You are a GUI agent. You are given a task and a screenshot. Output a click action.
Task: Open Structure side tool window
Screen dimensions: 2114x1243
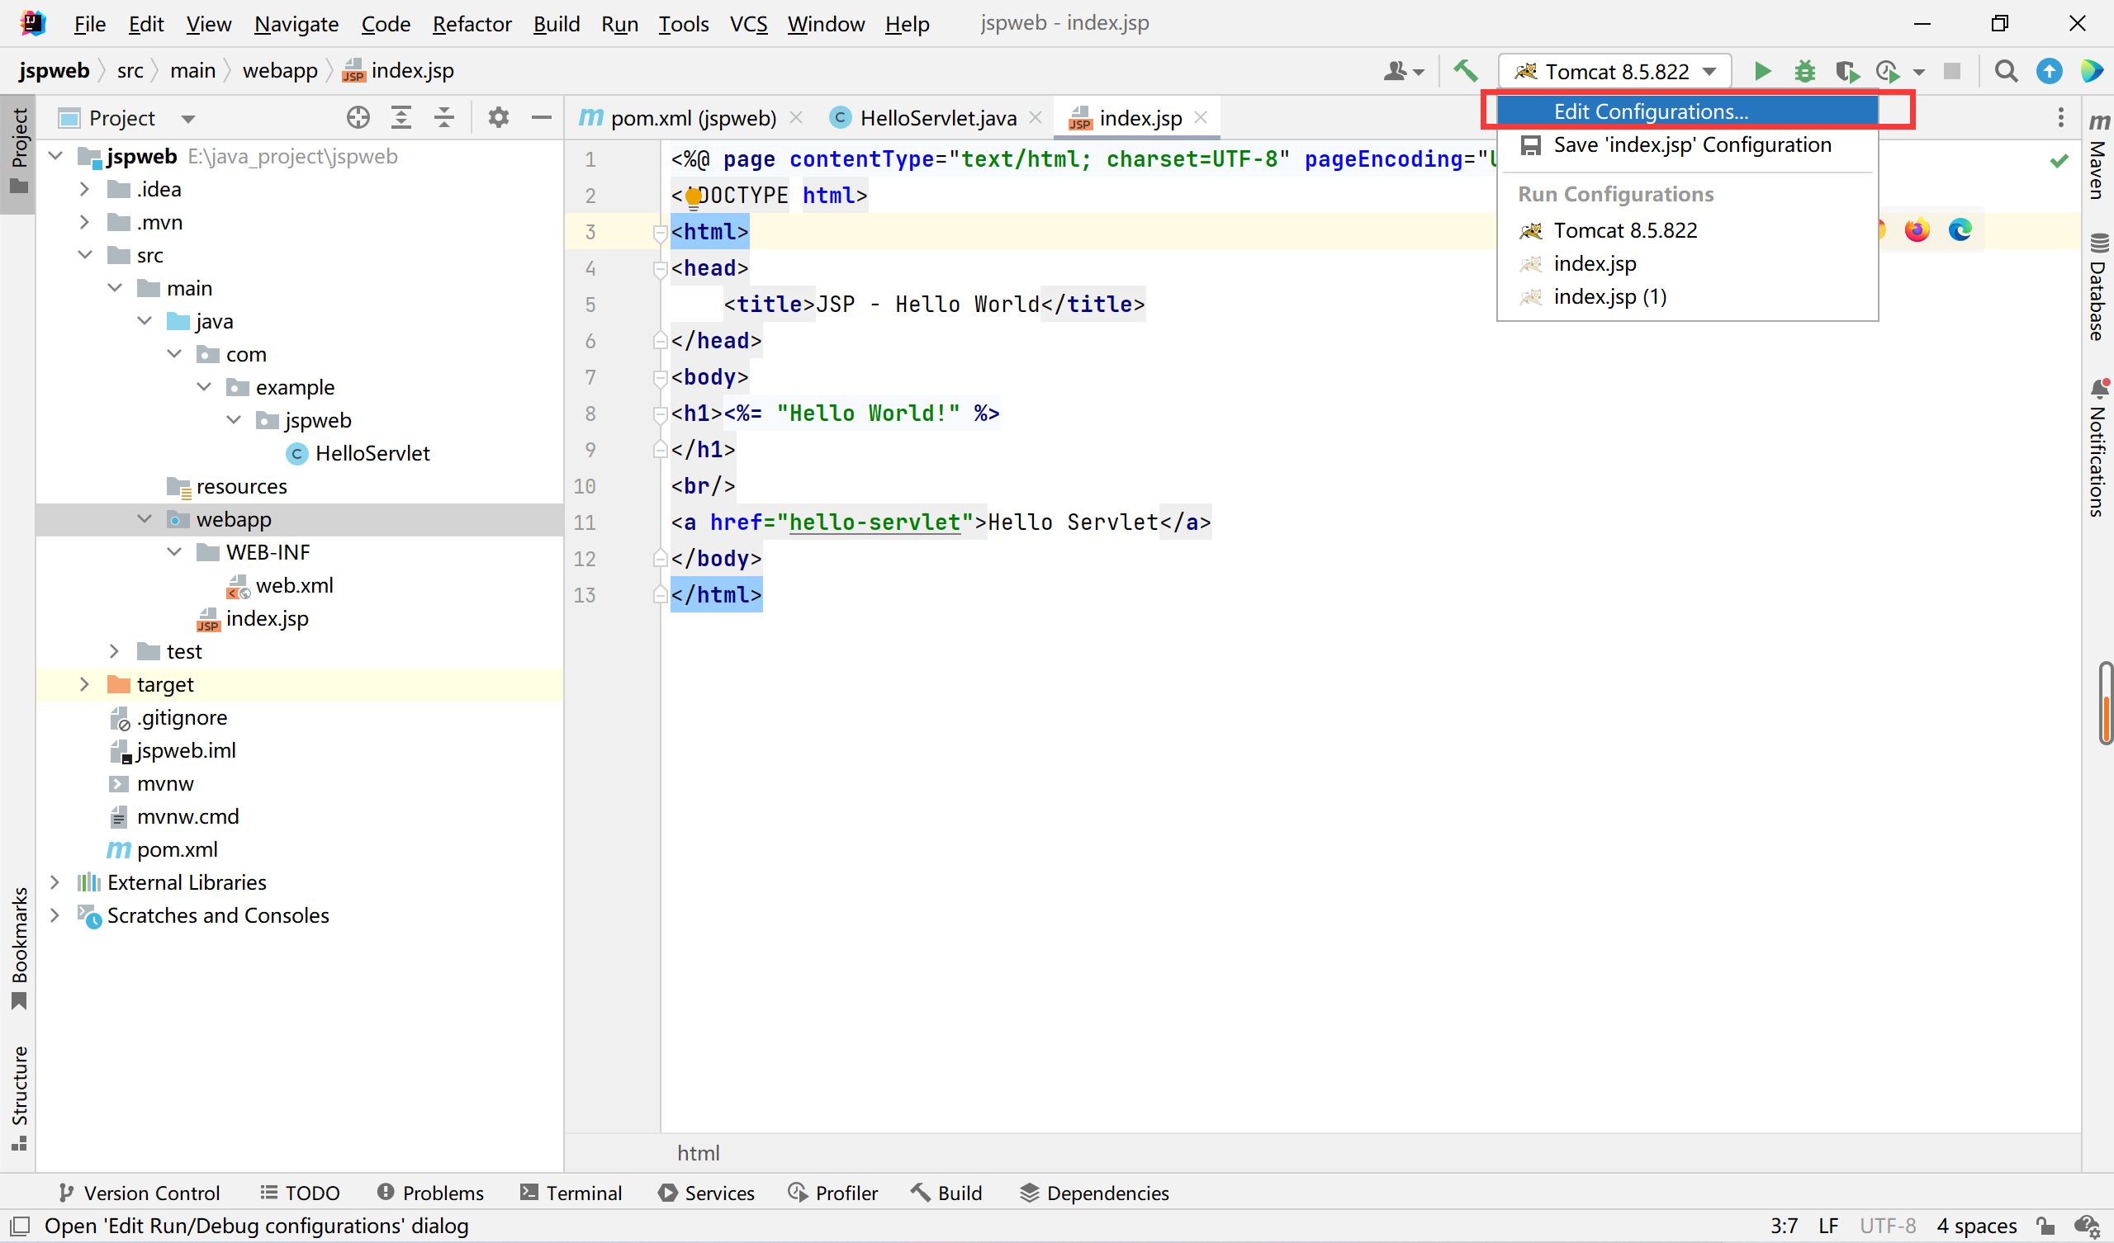(18, 1099)
